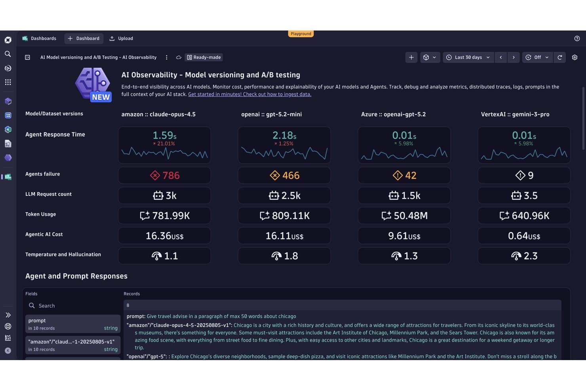Click the 0.64US$ cost tile
This screenshot has width=586, height=391.
click(524, 236)
